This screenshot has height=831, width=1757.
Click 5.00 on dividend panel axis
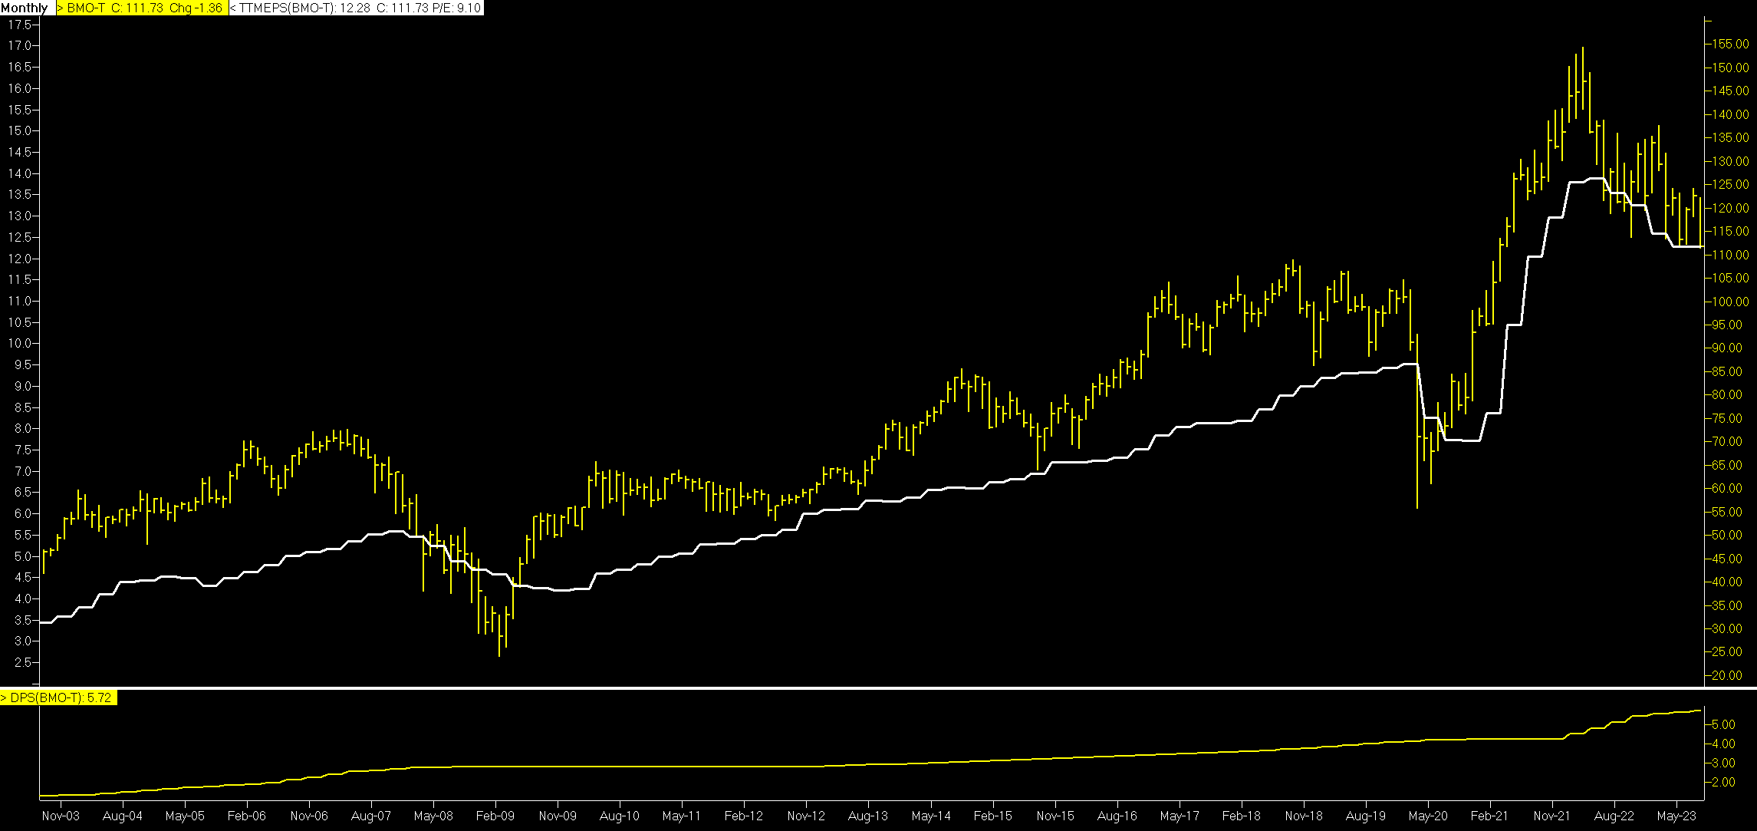(1722, 724)
